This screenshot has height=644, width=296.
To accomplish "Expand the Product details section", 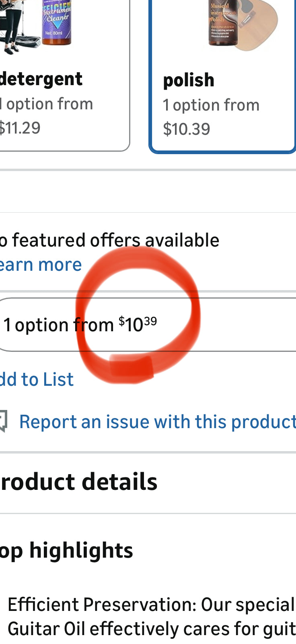I will [79, 481].
